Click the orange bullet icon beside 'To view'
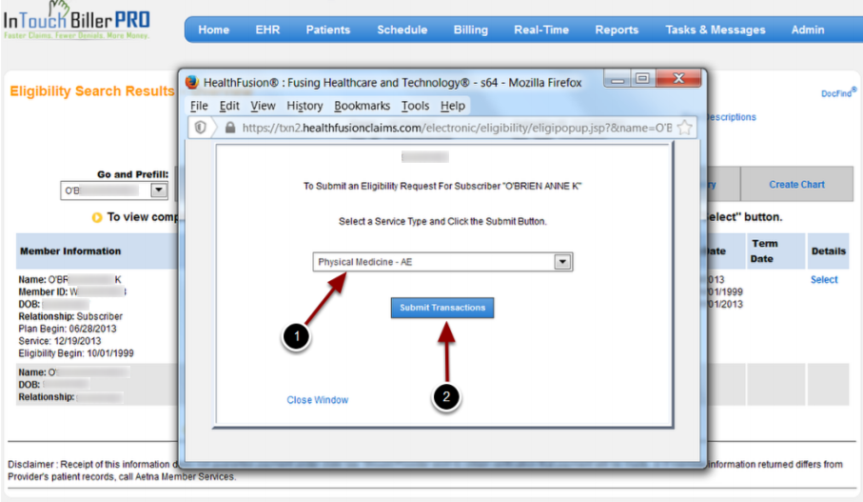The width and height of the screenshot is (863, 502). point(96,217)
